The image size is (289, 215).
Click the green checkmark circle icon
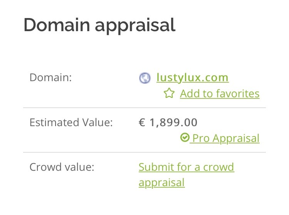pos(185,137)
